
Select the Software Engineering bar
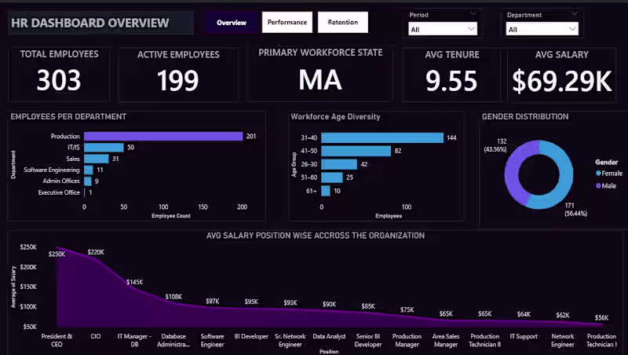pos(89,170)
